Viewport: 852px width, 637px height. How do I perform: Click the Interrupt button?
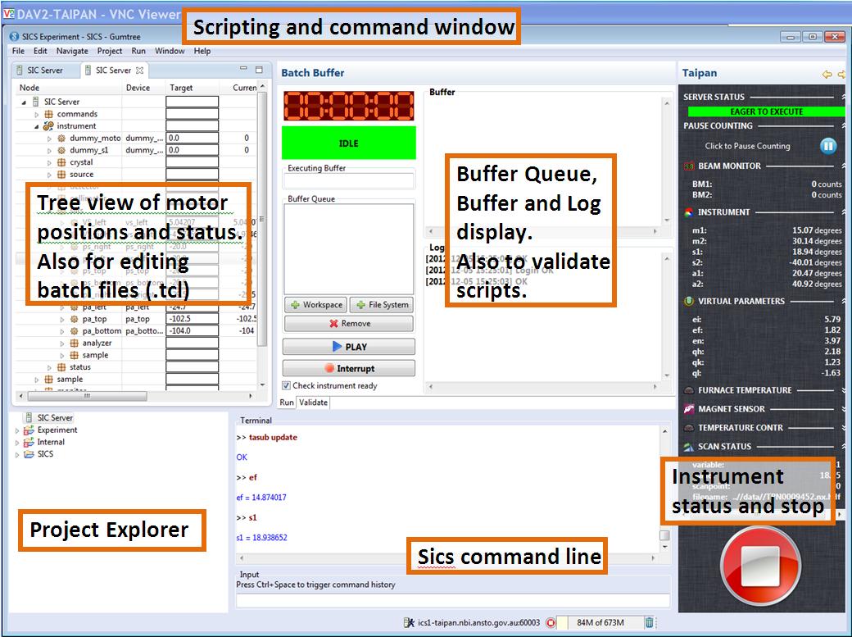[x=349, y=368]
